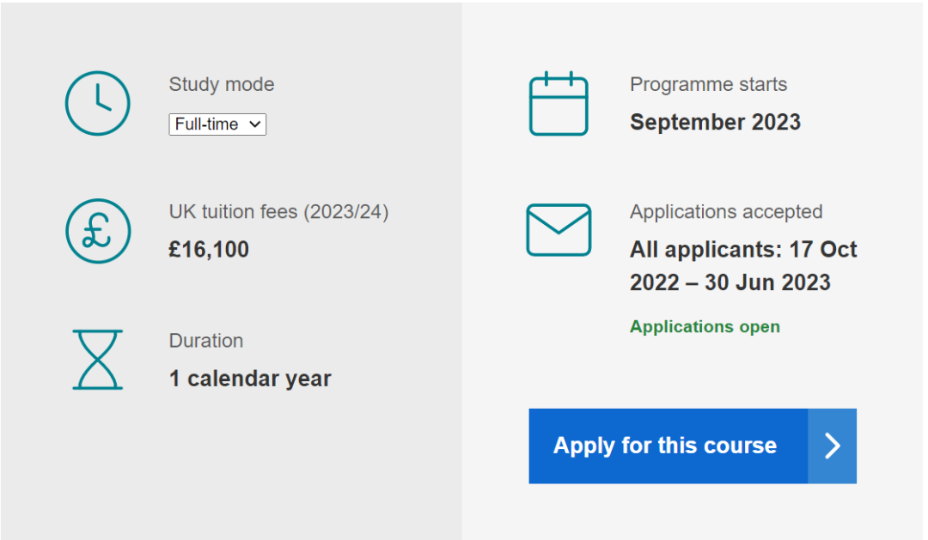Click the September 2023 start date
Viewport: 928px width, 540px height.
pos(715,123)
